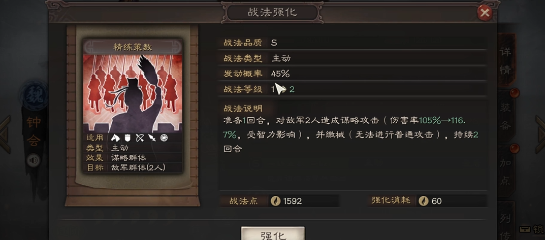Mute the voice with the speaker icon
Screen dimensions: 545x240
pos(34,160)
